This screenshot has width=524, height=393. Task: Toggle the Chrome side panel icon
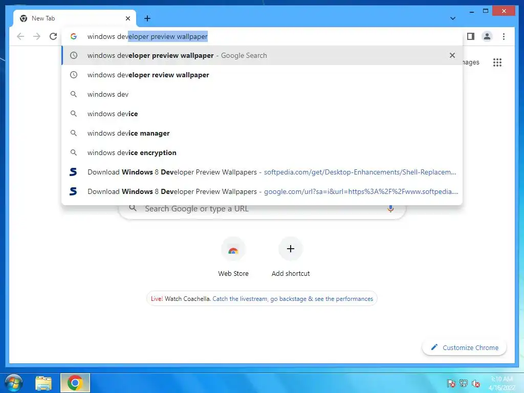[x=471, y=36]
